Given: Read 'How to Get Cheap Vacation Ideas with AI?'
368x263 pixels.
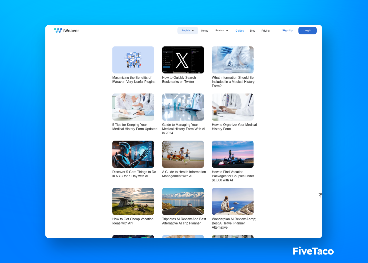Looking at the screenshot, I should click(133, 221).
